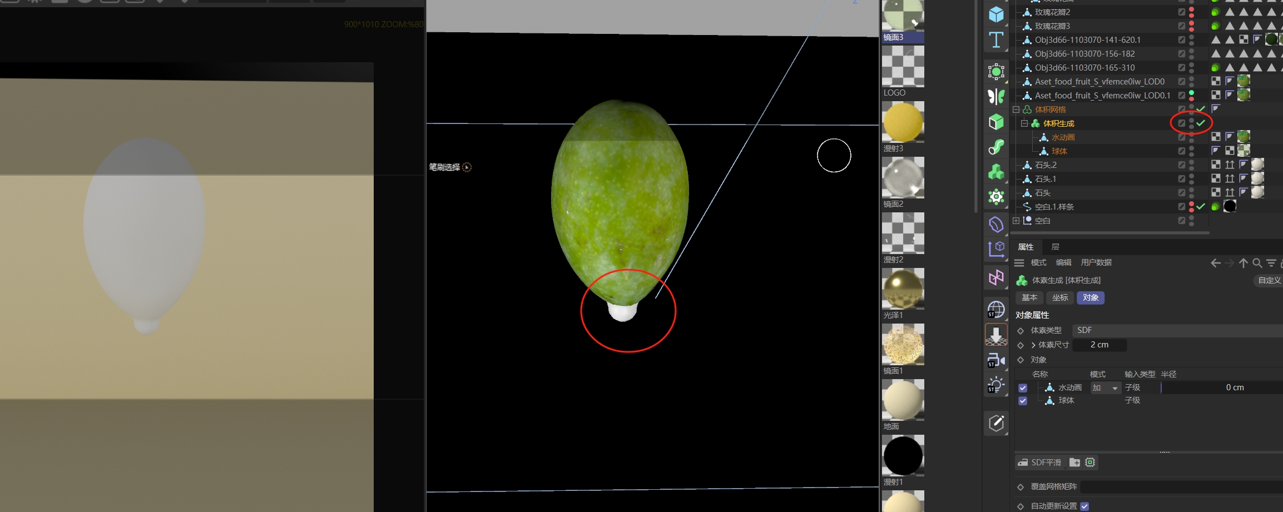The width and height of the screenshot is (1283, 512).
Task: Open the 体素类型 SDF dropdown
Action: click(x=1177, y=330)
